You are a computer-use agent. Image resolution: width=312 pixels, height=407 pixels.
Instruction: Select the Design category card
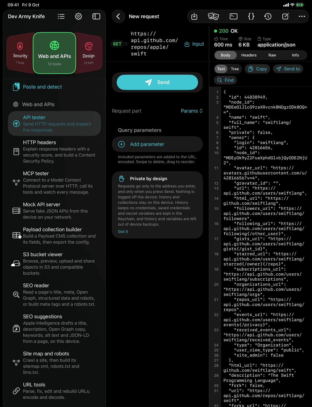89,53
